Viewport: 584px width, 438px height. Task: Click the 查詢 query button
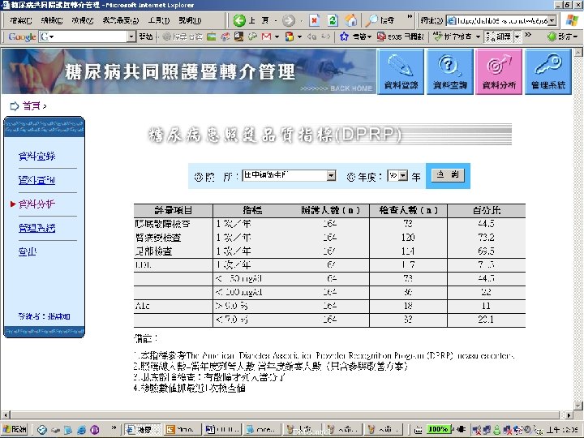tap(448, 175)
